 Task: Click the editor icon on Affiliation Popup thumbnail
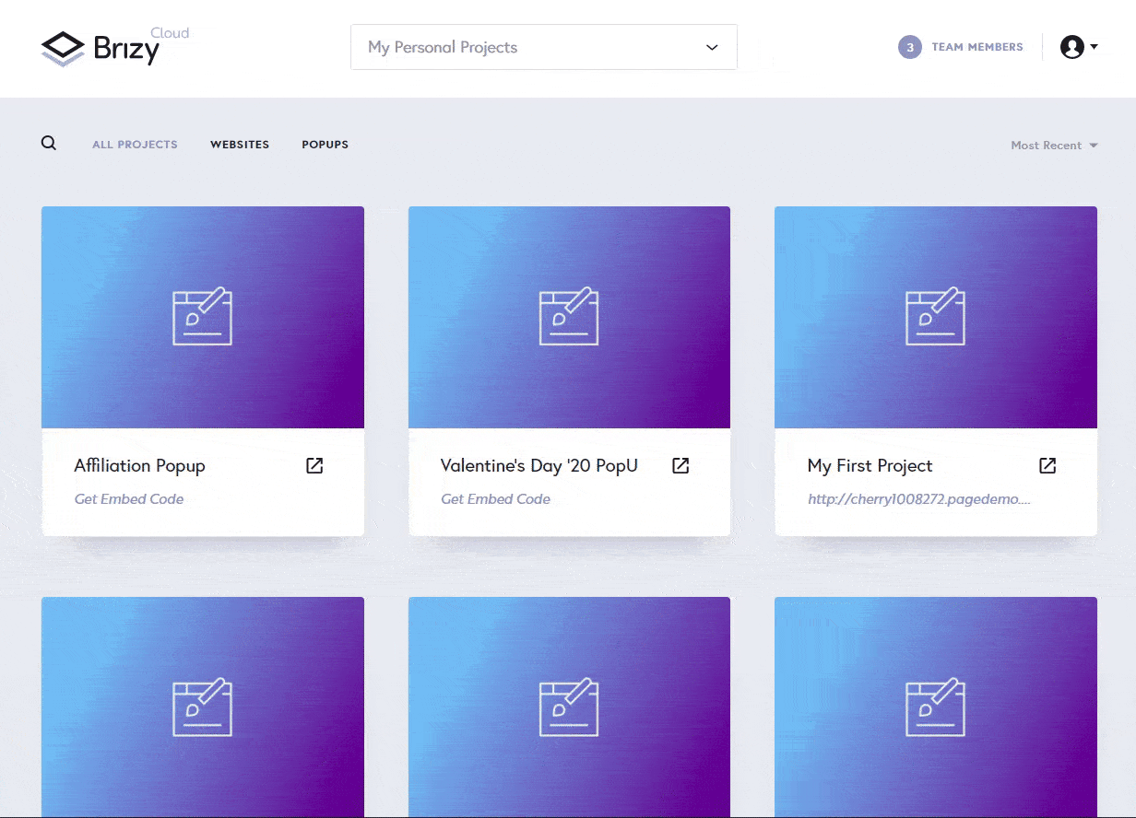[203, 317]
